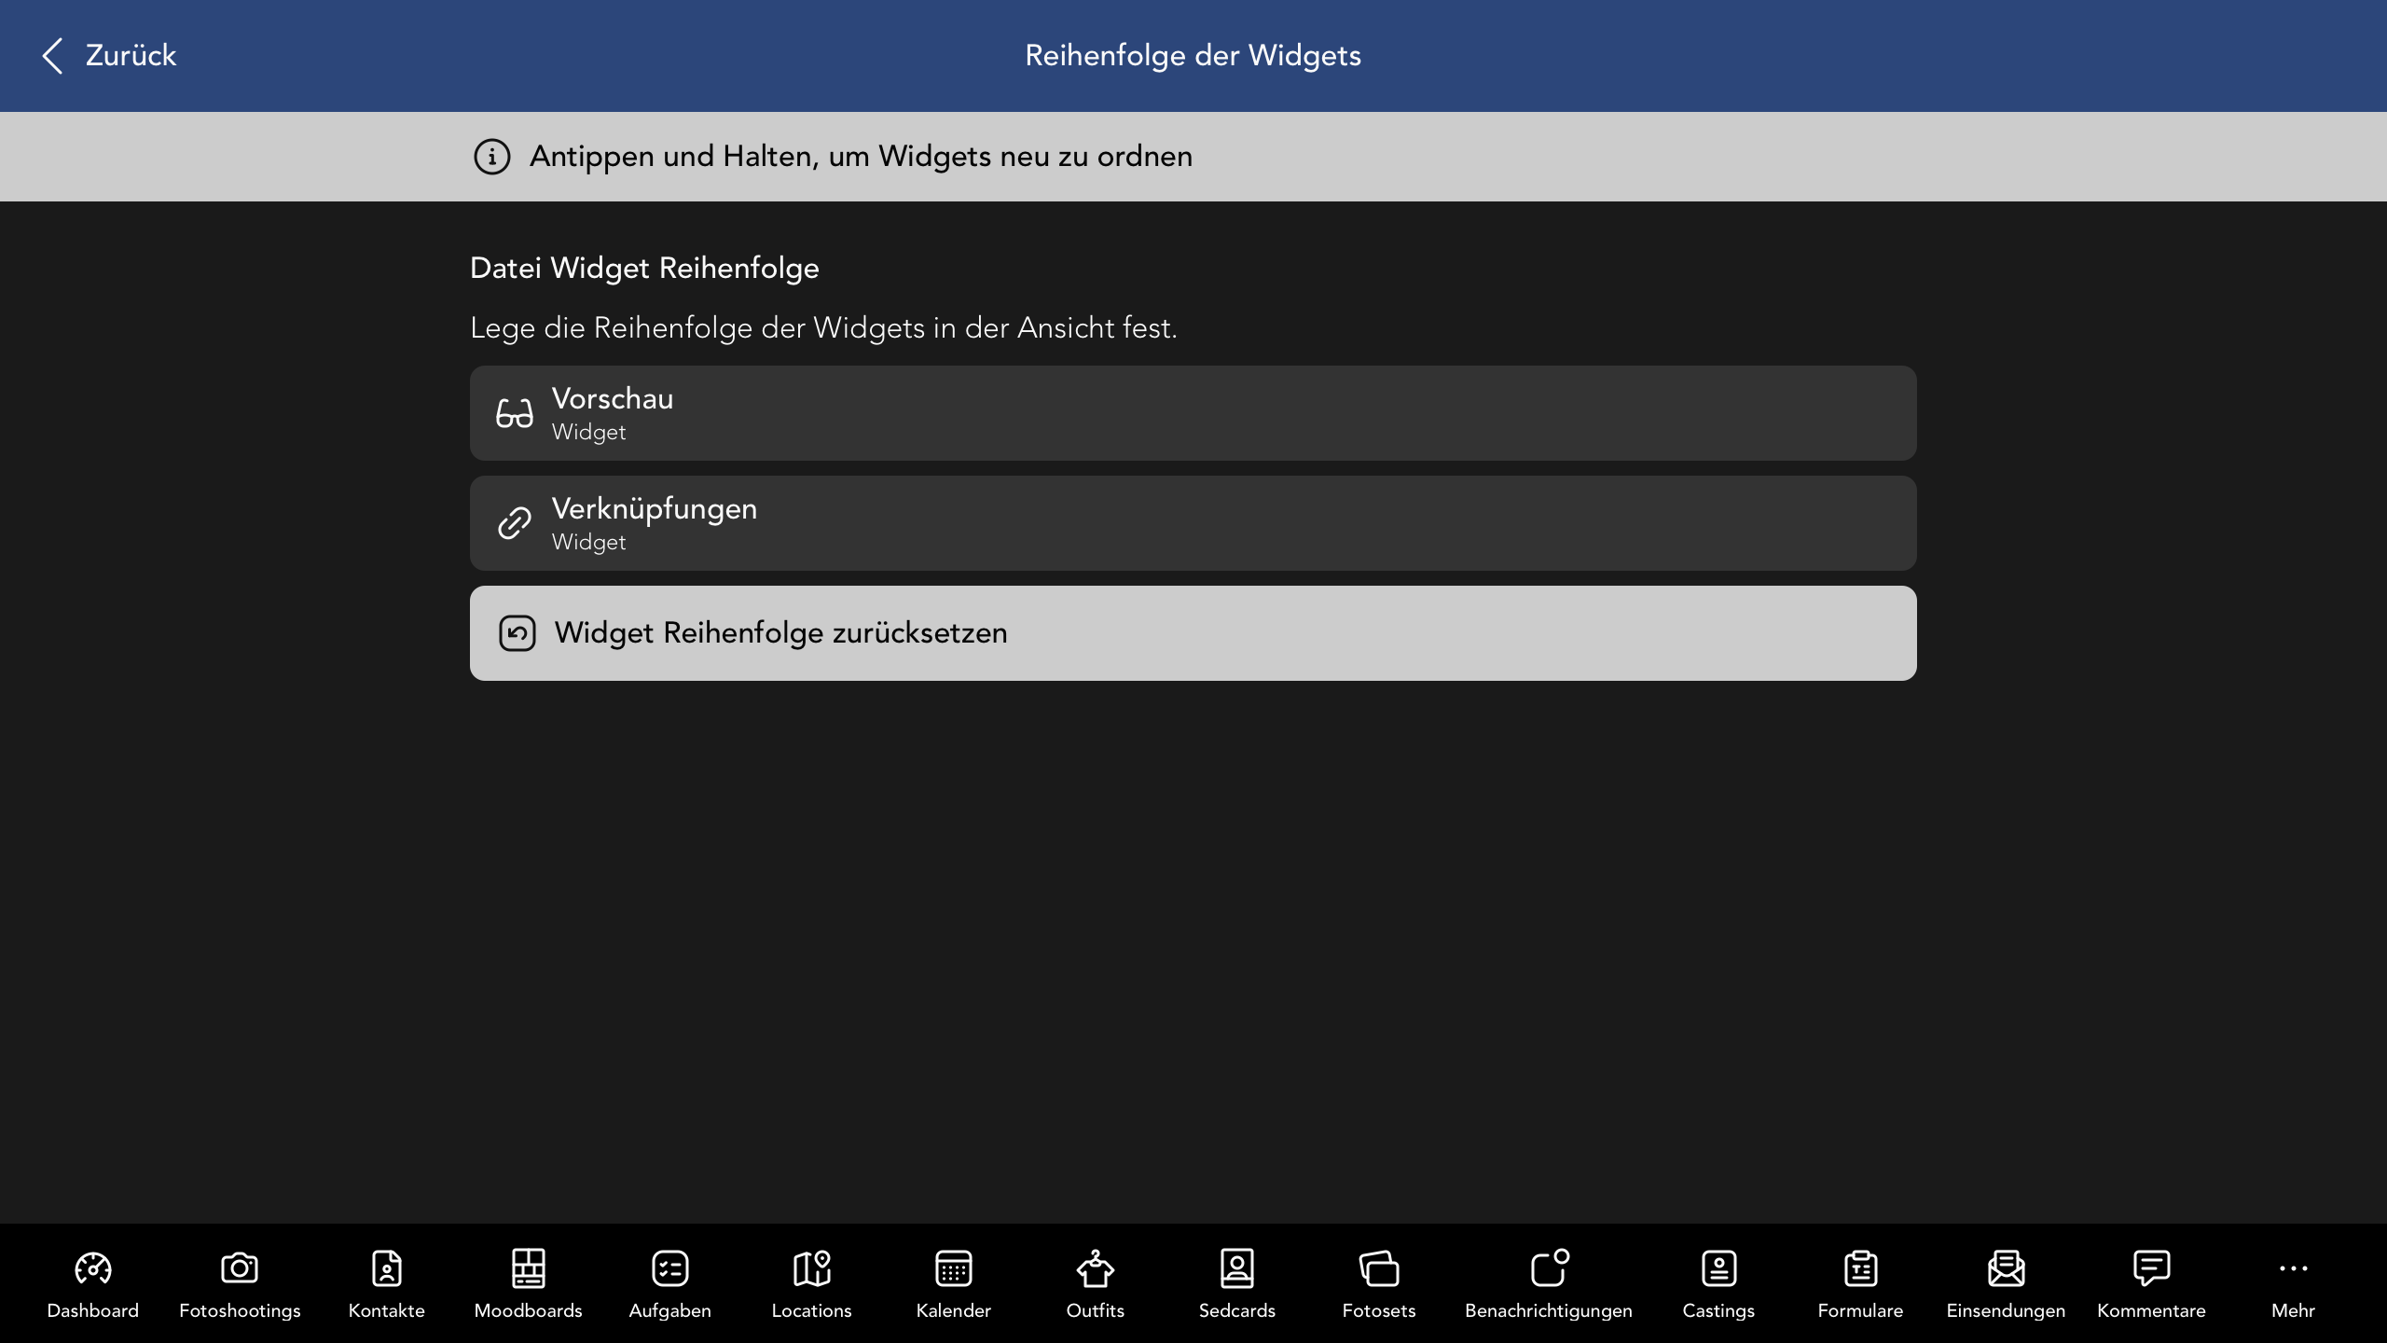Open the Moodboards grid icon

tap(529, 1268)
